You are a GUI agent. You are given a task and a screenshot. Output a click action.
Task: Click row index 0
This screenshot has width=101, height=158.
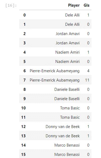pyautogui.click(x=25, y=15)
